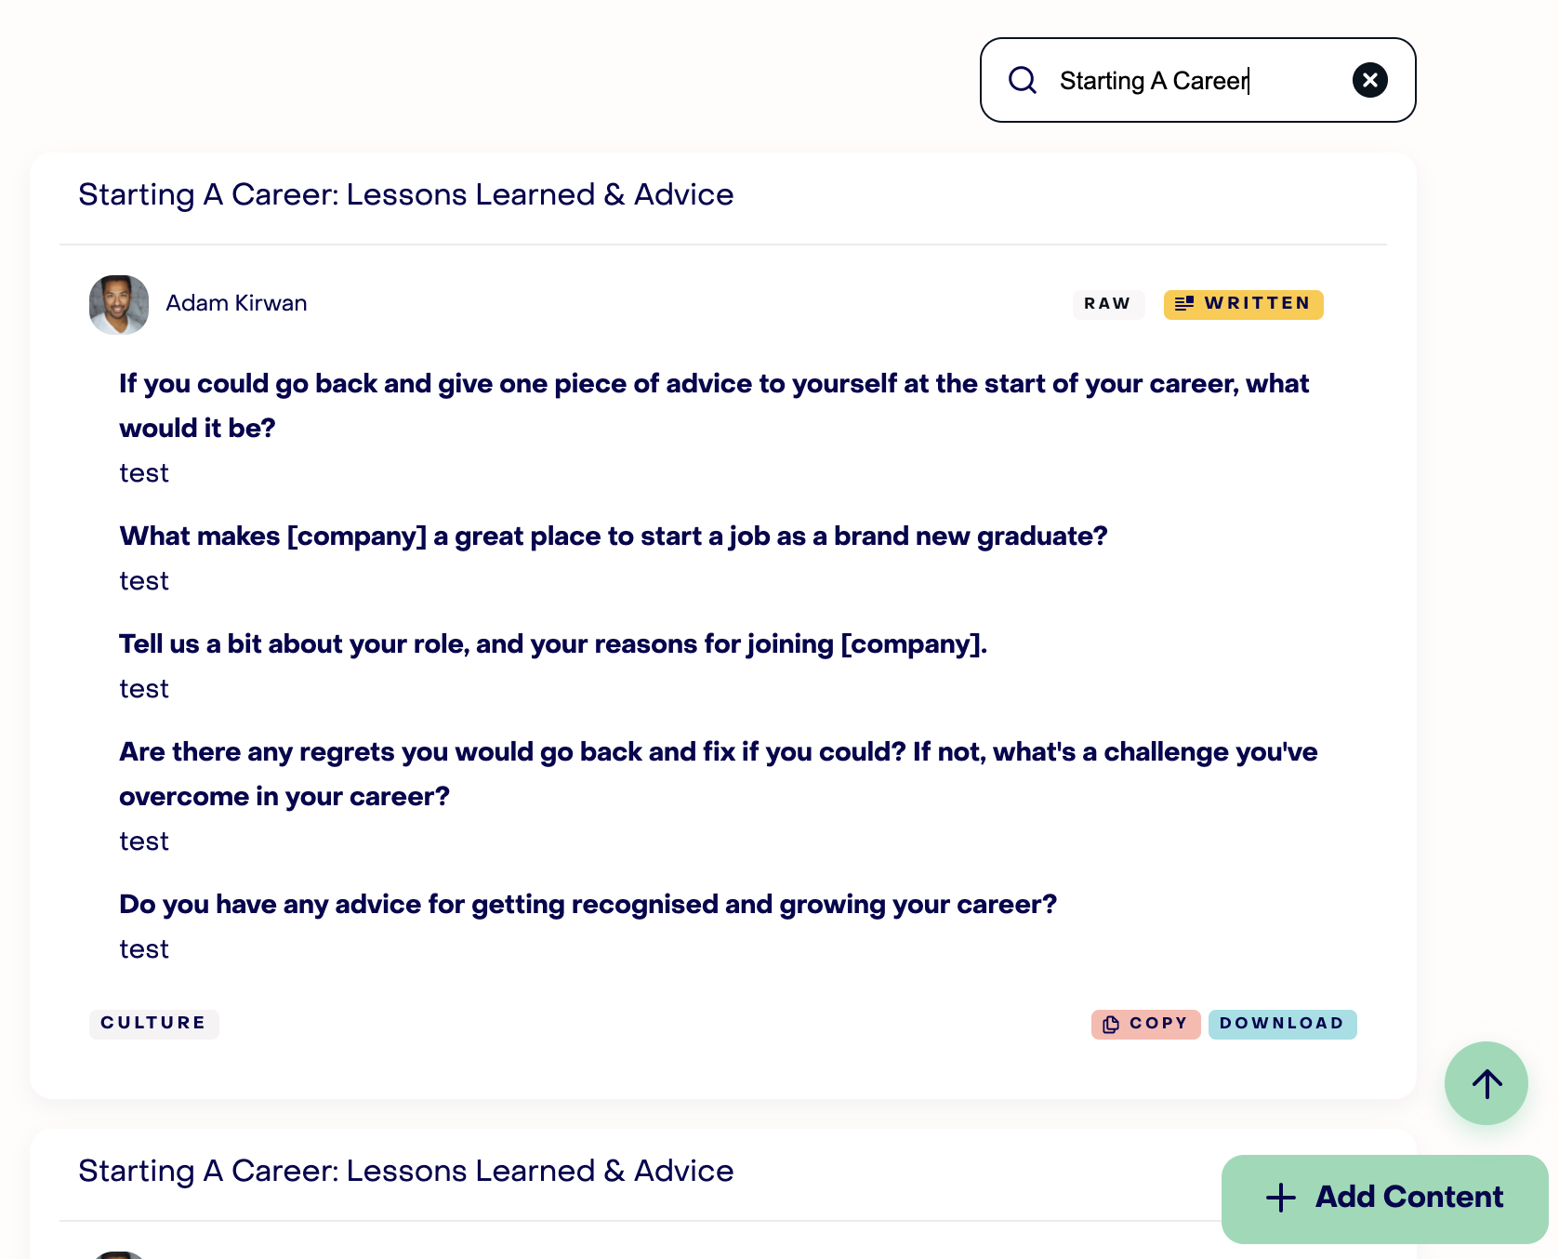This screenshot has height=1259, width=1559.
Task: Switch to the RAW view
Action: click(x=1107, y=304)
